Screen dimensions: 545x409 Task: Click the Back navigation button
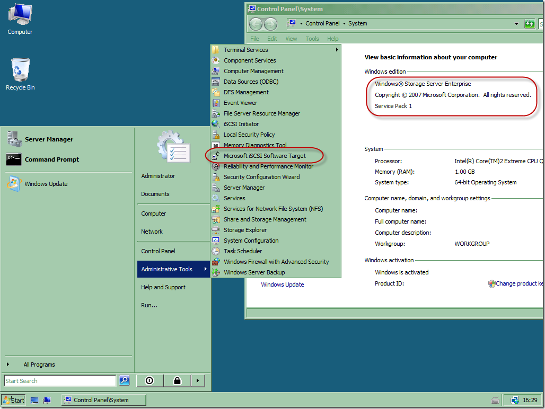256,24
